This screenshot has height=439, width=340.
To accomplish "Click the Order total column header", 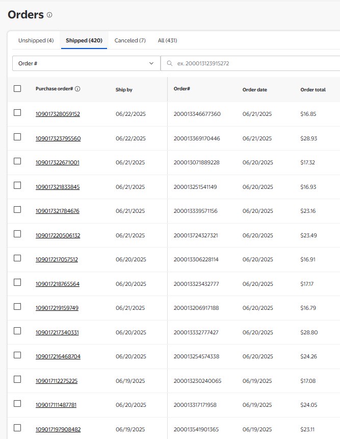I will click(x=313, y=90).
